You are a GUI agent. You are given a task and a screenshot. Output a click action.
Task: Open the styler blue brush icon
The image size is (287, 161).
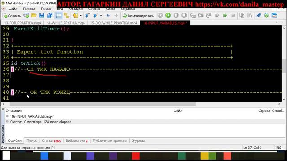click(258, 16)
